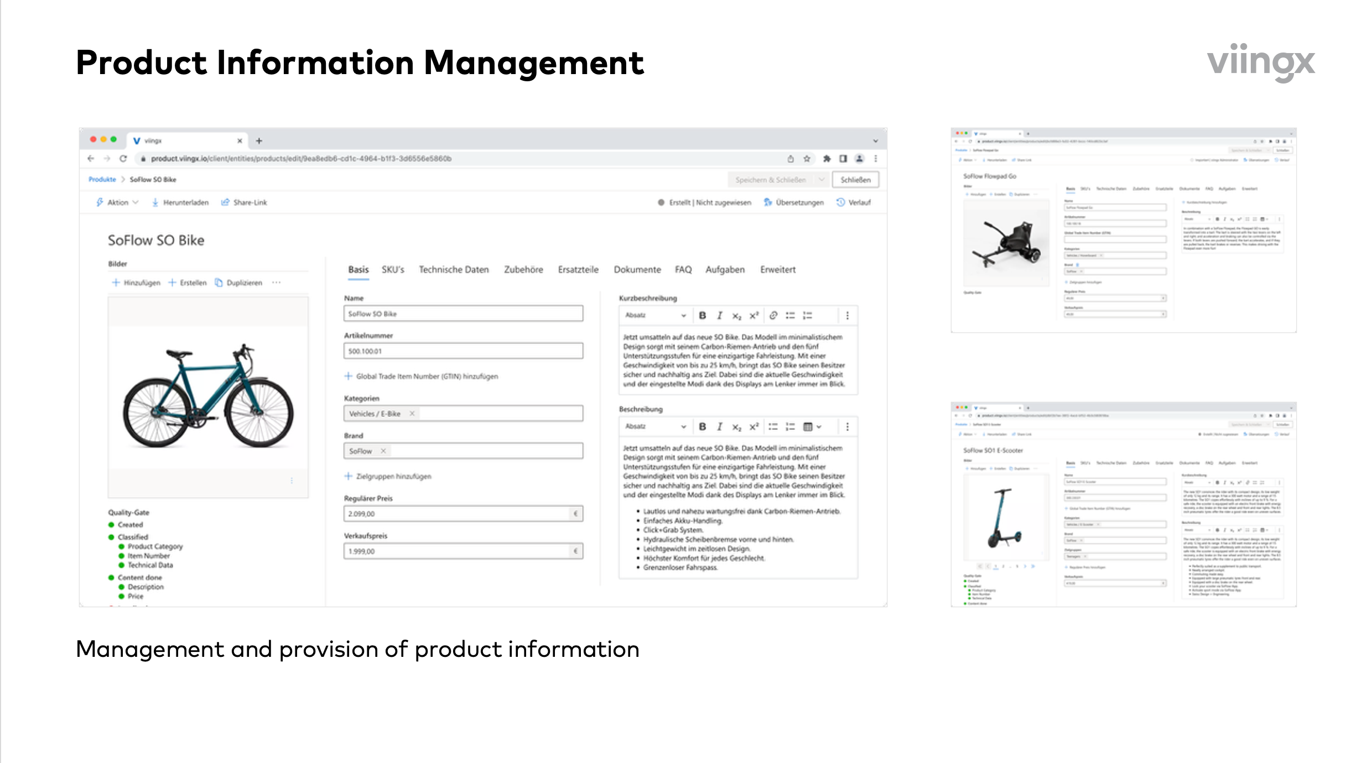Click Herunterladen to download the product

coord(180,202)
